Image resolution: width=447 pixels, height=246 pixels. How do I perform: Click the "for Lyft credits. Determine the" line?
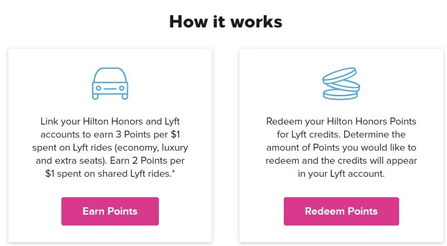pos(341,134)
